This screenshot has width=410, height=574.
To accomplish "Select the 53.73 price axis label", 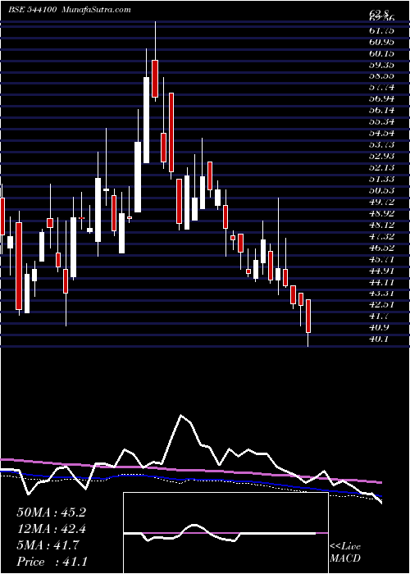I will point(381,144).
